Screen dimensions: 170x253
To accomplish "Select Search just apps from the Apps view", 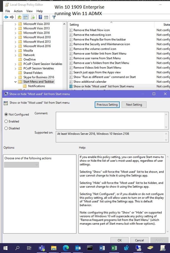I will (97, 72).
